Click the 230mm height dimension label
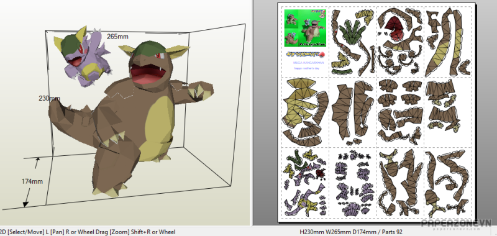The height and width of the screenshot is (236, 497). 49,98
